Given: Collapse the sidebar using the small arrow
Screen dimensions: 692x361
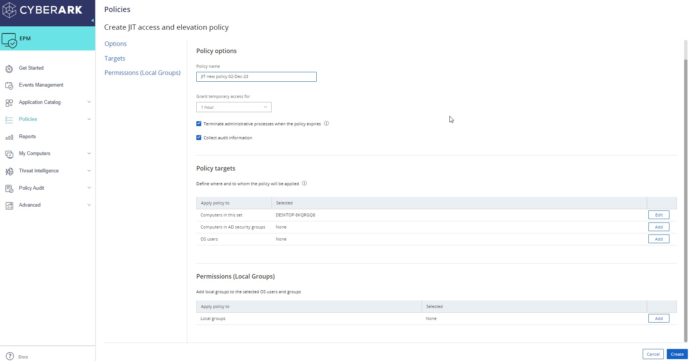Looking at the screenshot, I should (x=93, y=20).
